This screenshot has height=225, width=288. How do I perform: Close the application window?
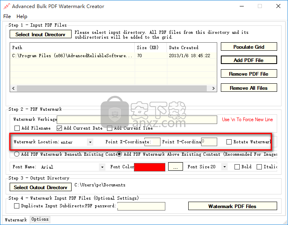click(278, 6)
